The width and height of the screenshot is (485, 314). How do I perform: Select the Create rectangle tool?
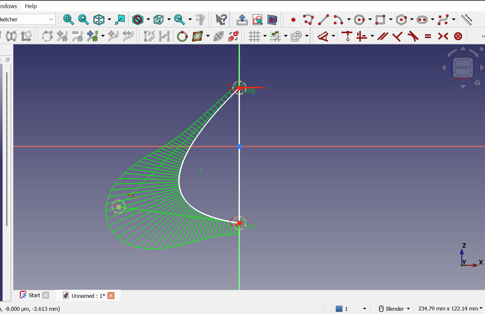380,19
